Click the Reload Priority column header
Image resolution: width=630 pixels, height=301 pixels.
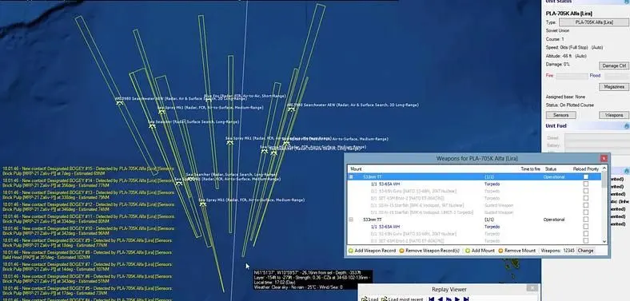coord(586,169)
